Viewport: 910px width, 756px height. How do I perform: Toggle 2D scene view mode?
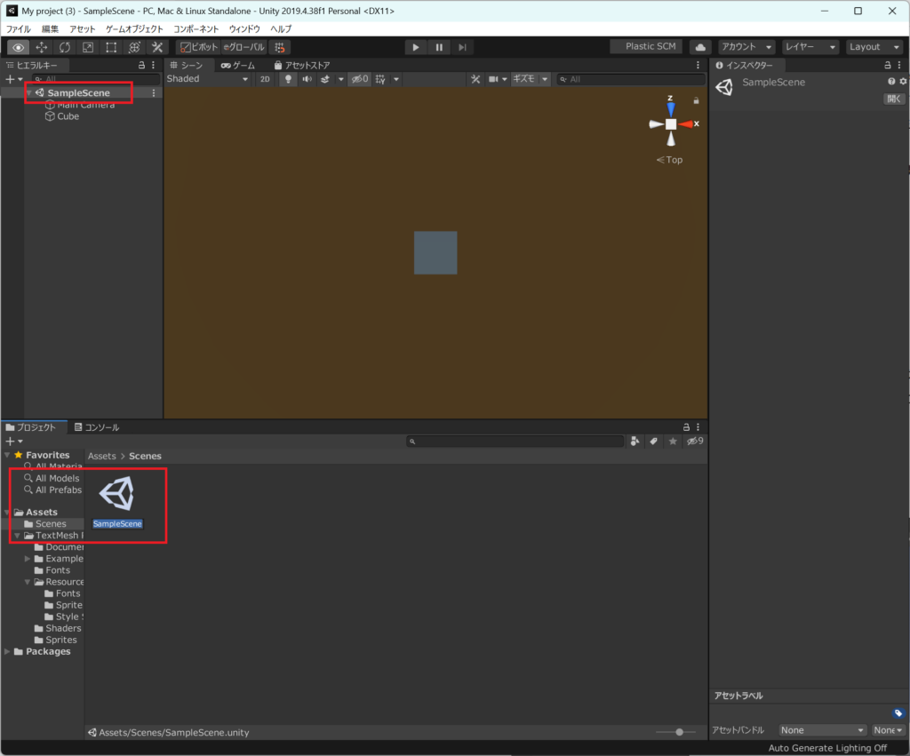click(x=265, y=79)
